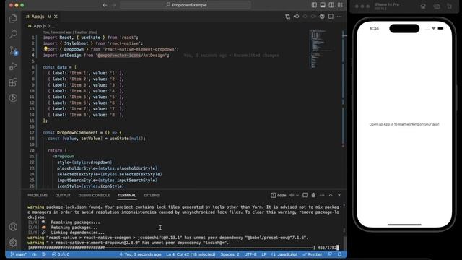Close the terminal panel
462x260 pixels.
[x=339, y=195]
